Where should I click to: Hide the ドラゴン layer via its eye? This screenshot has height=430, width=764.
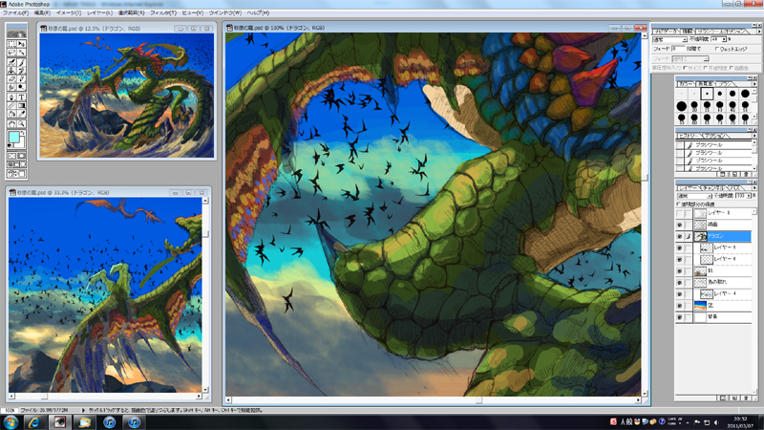pos(680,236)
